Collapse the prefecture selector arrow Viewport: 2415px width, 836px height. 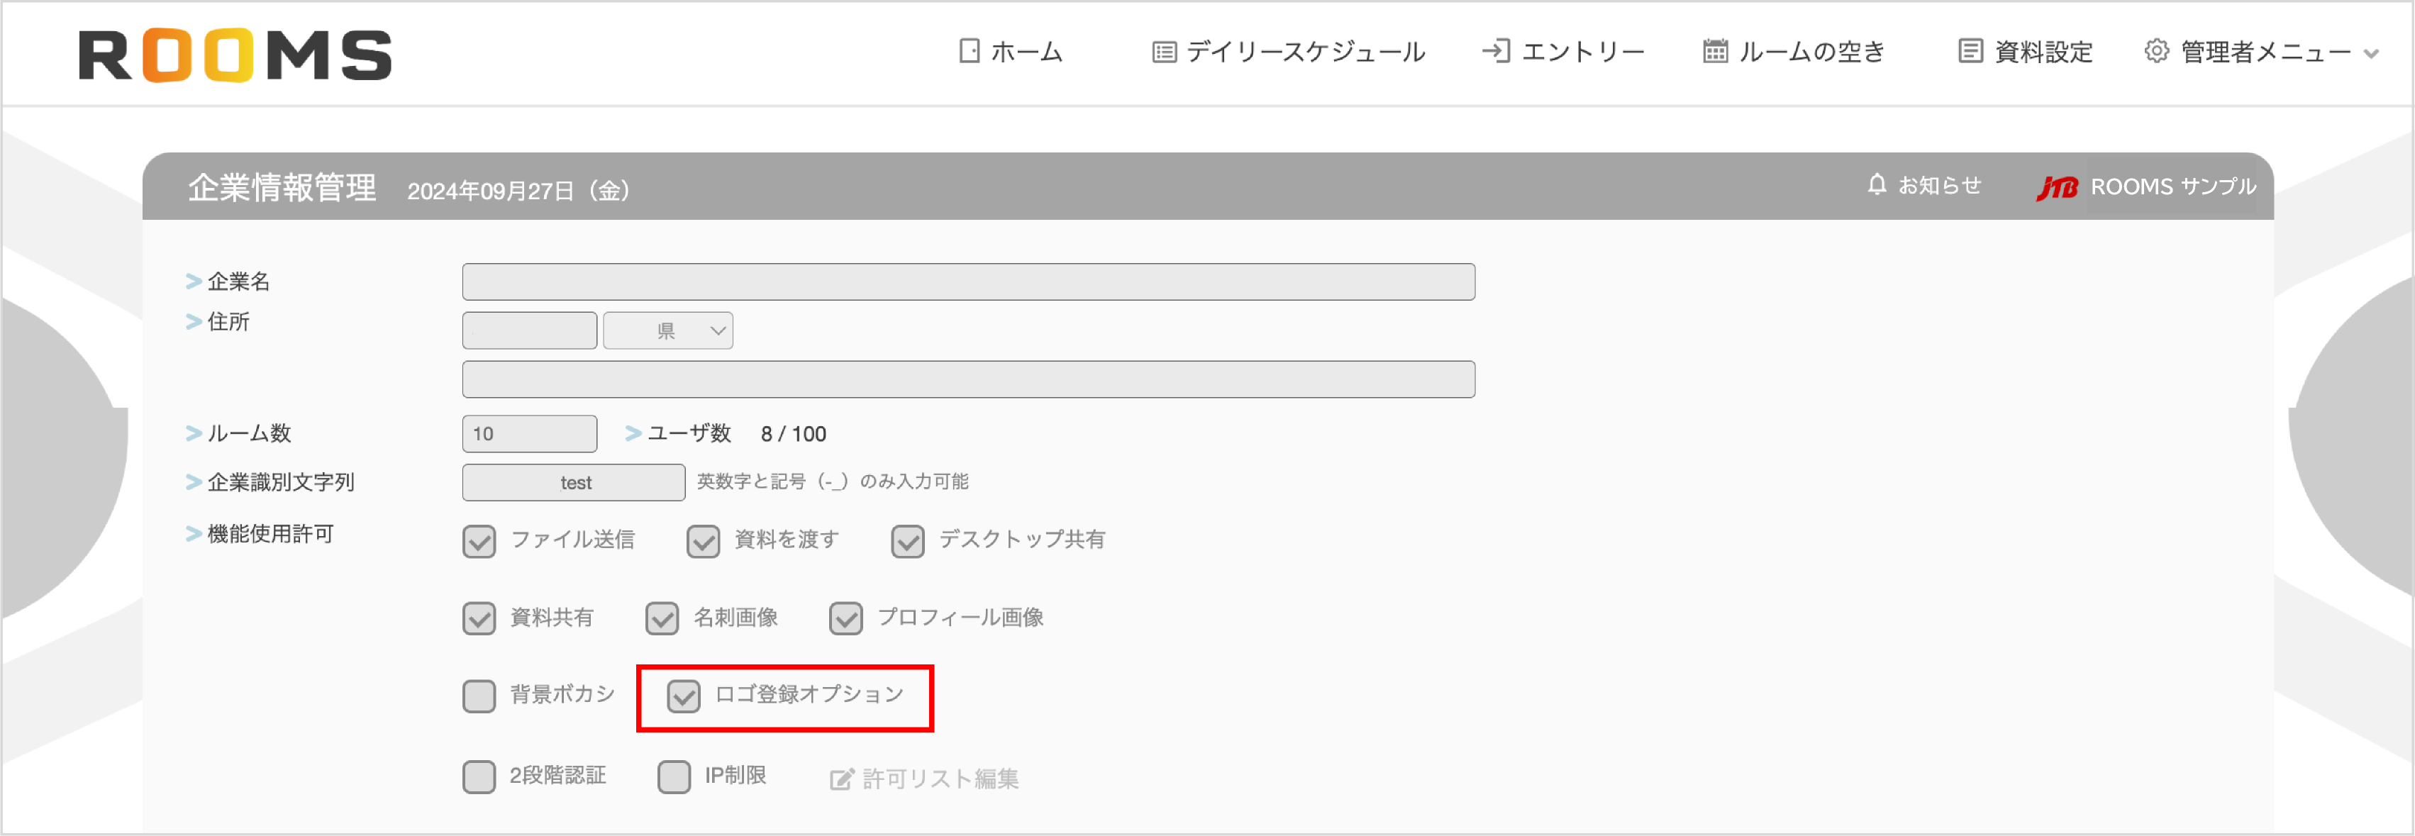tap(717, 330)
